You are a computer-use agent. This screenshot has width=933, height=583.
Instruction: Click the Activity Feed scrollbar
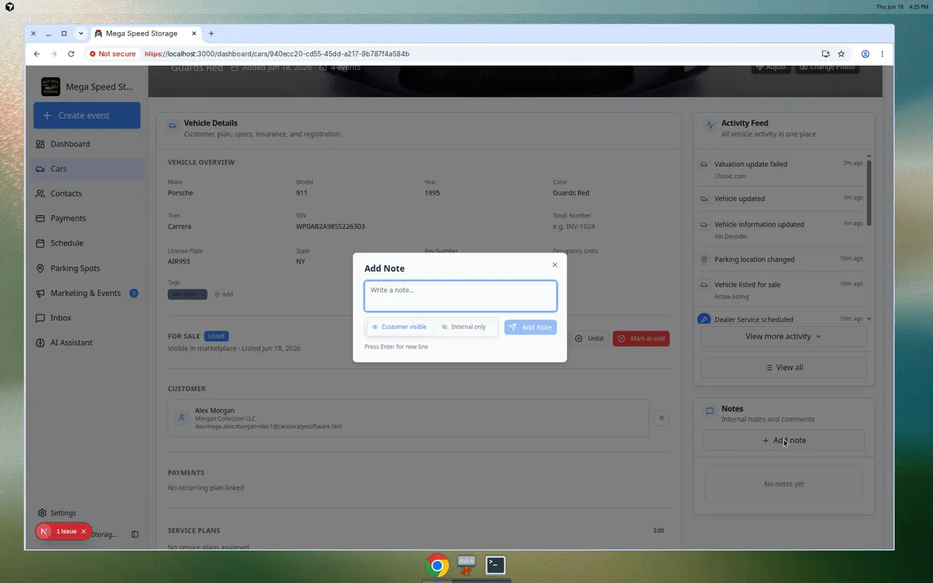pos(869,193)
